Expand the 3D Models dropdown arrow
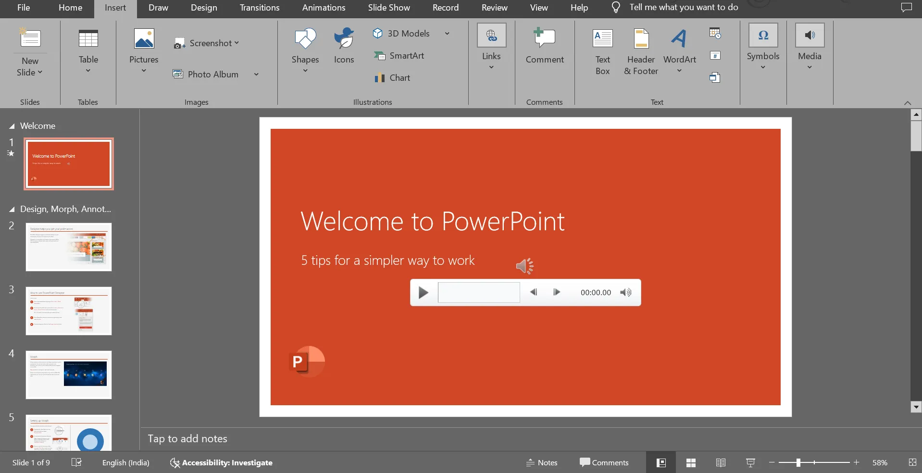This screenshot has height=473, width=922. (x=447, y=33)
